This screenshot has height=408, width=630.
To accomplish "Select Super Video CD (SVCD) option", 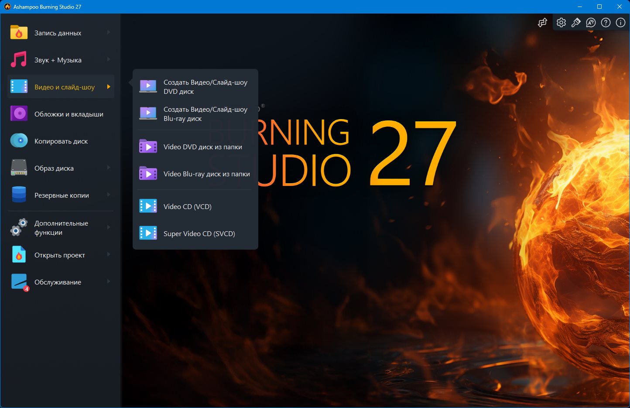I will coord(199,234).
